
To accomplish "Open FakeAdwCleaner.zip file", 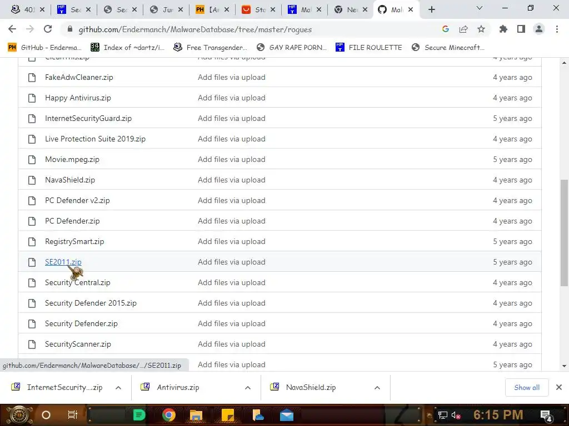I will point(79,77).
